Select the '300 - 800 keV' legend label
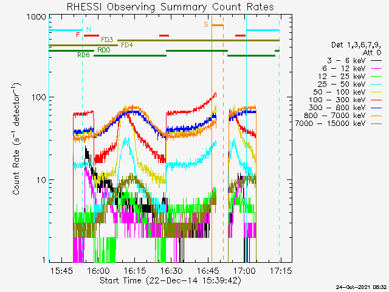 click(337, 108)
